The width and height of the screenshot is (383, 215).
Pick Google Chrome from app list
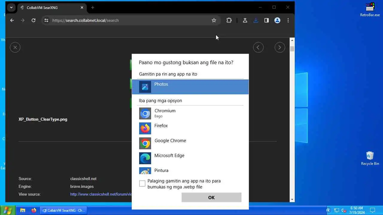(x=190, y=143)
